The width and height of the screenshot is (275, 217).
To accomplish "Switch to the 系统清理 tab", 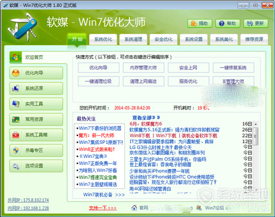I will pos(133,39).
